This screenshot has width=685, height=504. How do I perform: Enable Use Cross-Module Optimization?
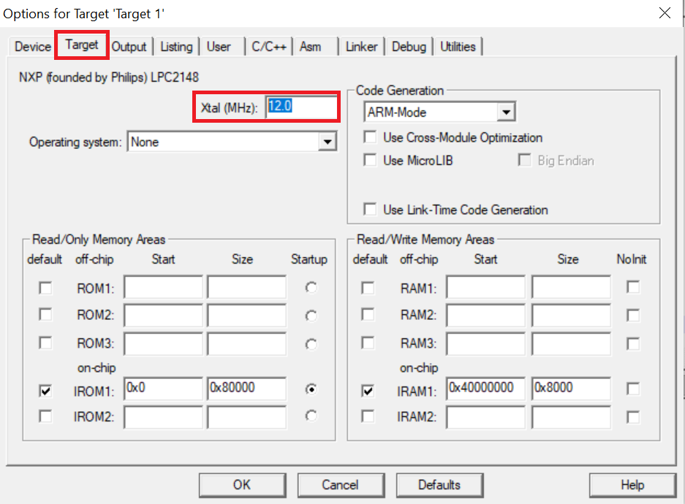[x=370, y=137]
